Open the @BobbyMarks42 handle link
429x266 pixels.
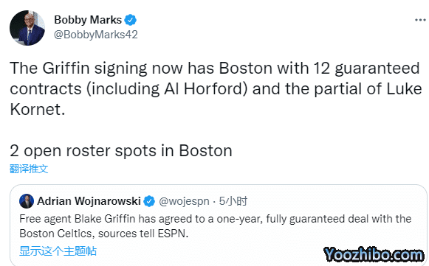click(96, 35)
